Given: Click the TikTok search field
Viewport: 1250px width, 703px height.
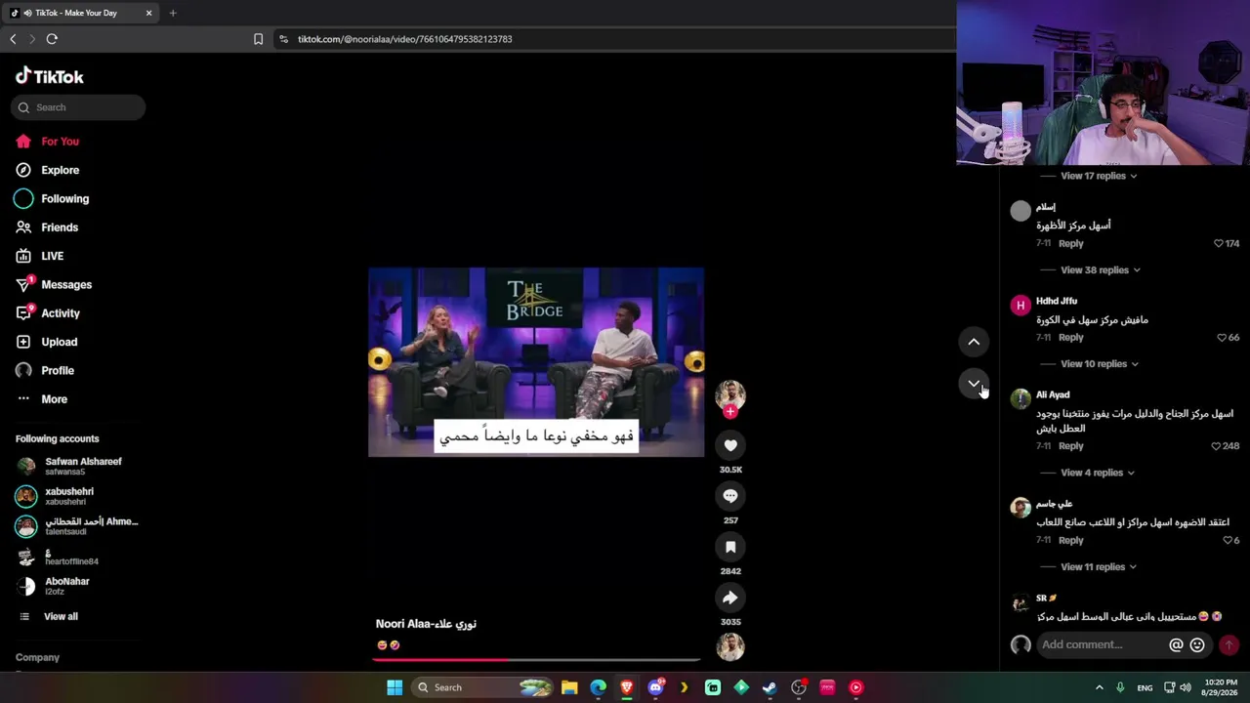Looking at the screenshot, I should coord(78,107).
